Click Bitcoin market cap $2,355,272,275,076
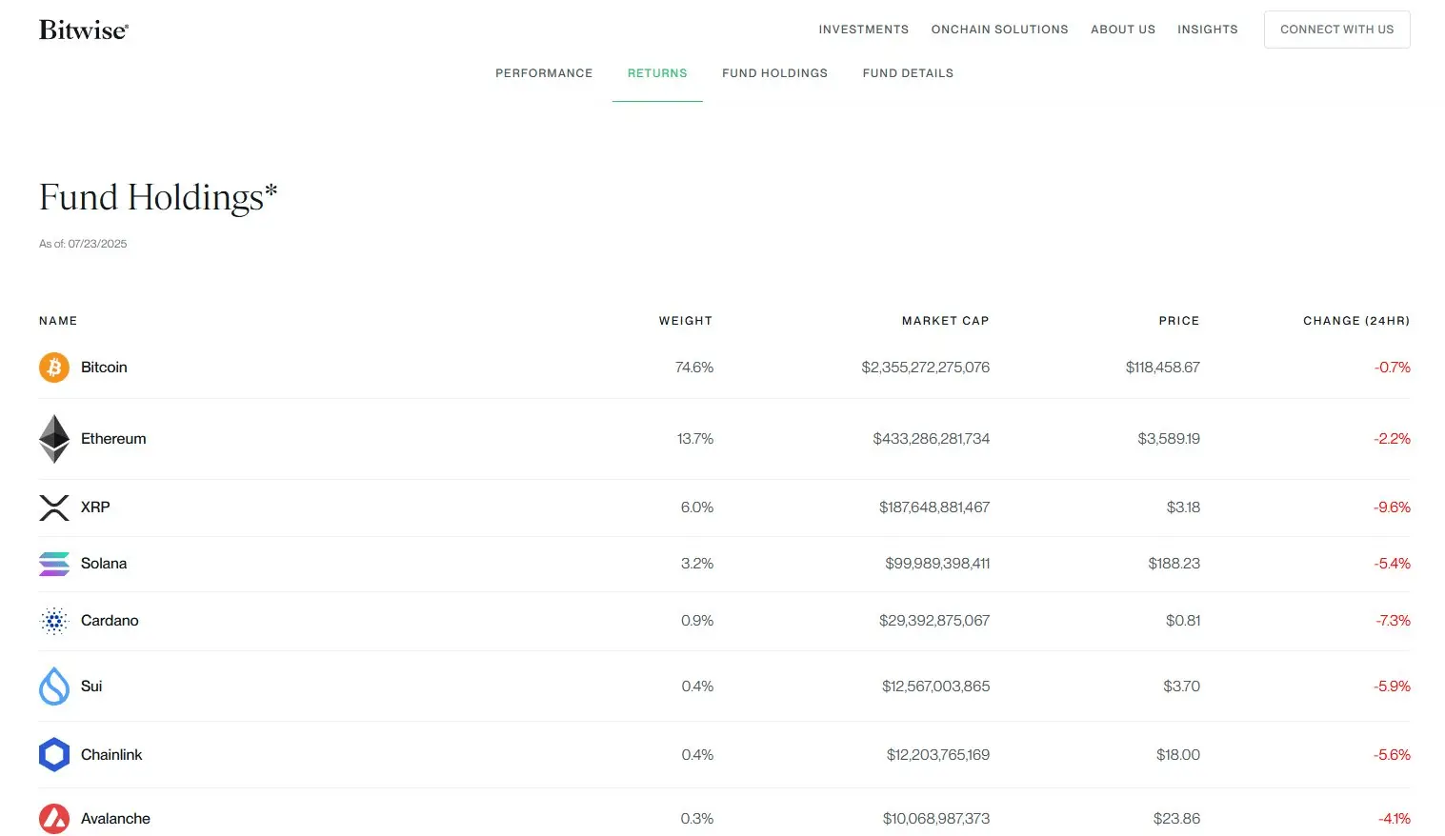1445x836 pixels. tap(926, 368)
